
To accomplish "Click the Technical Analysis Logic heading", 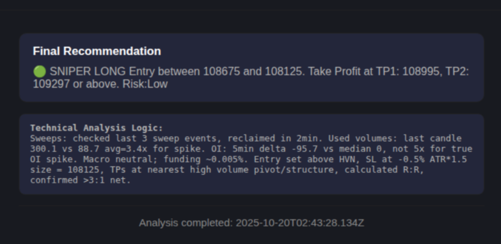I will pos(97,128).
